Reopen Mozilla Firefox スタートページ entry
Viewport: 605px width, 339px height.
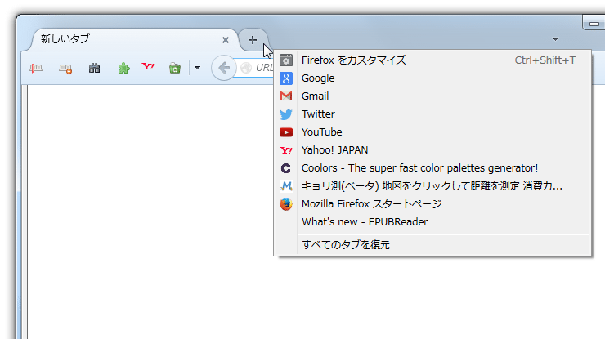(432, 204)
